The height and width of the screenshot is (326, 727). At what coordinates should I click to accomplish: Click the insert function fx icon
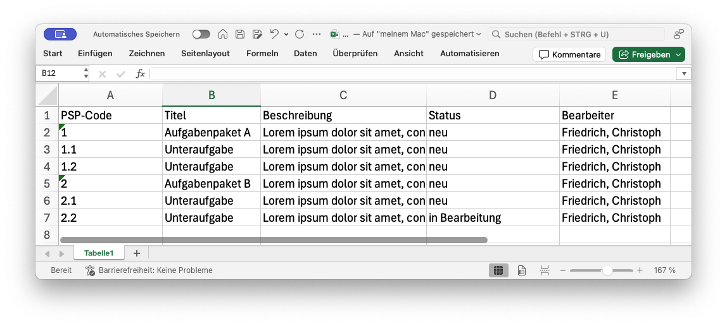pos(141,74)
